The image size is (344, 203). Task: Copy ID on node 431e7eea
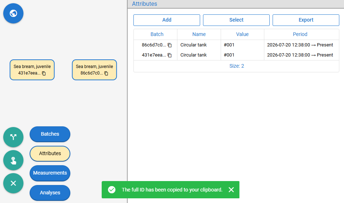point(44,73)
